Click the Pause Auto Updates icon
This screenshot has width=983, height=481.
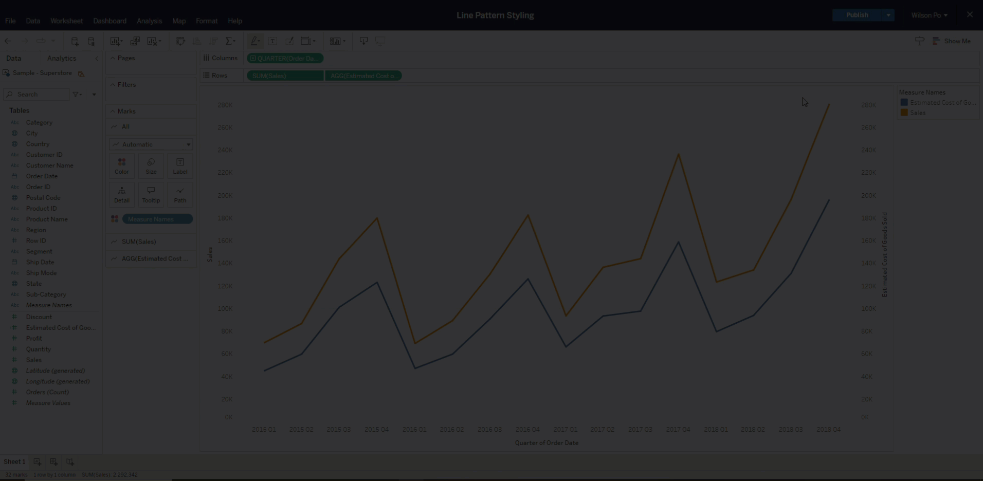pos(91,41)
